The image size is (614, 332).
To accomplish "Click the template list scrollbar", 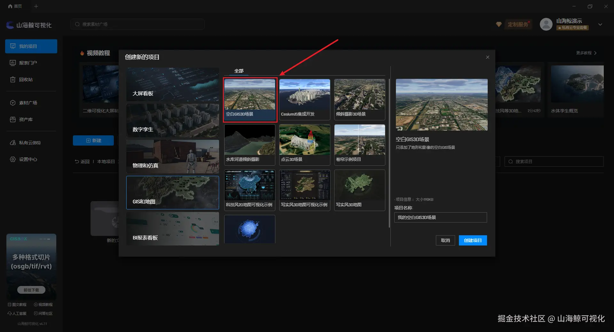I will 389,153.
